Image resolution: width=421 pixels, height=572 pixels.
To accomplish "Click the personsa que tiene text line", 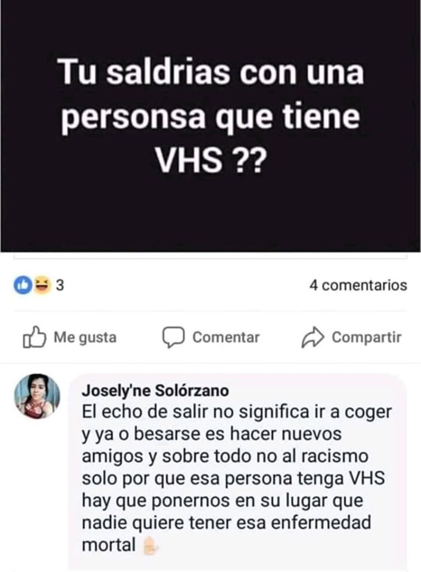I will pos(210,117).
